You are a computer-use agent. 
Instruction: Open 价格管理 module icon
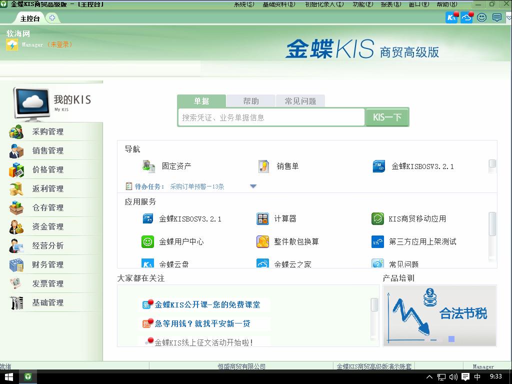point(16,170)
